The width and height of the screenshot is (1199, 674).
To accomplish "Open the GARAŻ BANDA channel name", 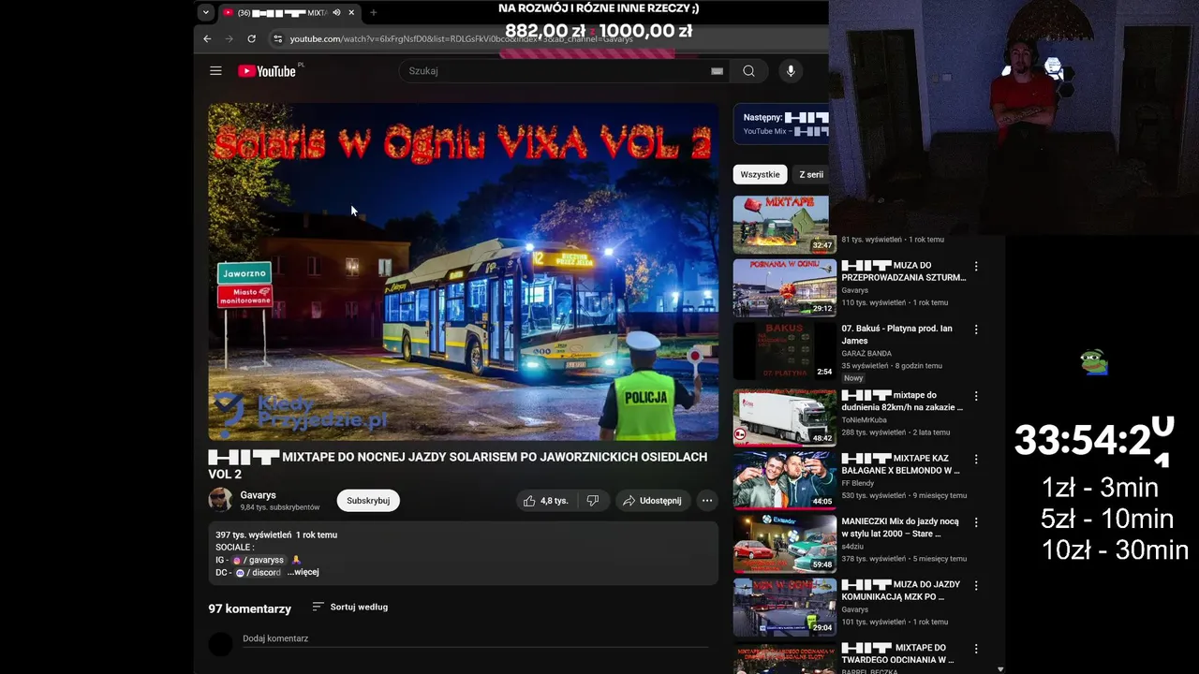I will click(x=866, y=354).
